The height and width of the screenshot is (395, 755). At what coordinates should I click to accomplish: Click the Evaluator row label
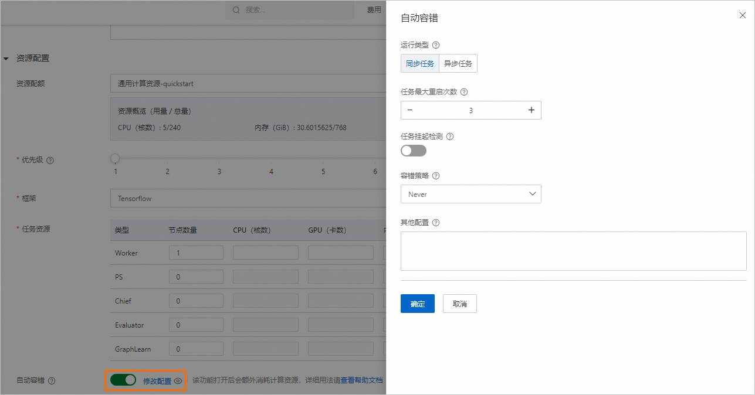point(129,325)
